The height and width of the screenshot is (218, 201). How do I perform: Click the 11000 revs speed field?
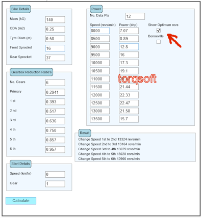pyautogui.click(x=99, y=79)
